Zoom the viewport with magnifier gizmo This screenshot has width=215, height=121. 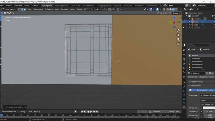[178, 31]
